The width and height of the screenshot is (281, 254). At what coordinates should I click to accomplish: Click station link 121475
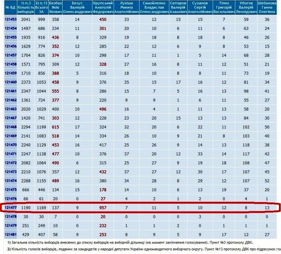point(10,190)
